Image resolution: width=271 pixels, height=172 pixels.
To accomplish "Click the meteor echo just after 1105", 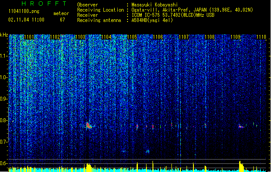I will 137,127.
